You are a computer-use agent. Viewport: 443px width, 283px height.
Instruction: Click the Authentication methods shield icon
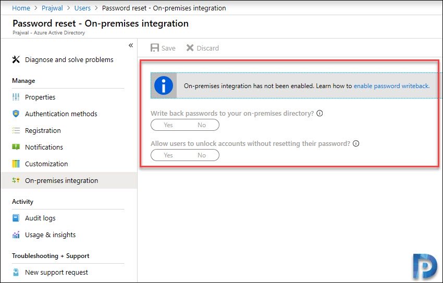16,114
